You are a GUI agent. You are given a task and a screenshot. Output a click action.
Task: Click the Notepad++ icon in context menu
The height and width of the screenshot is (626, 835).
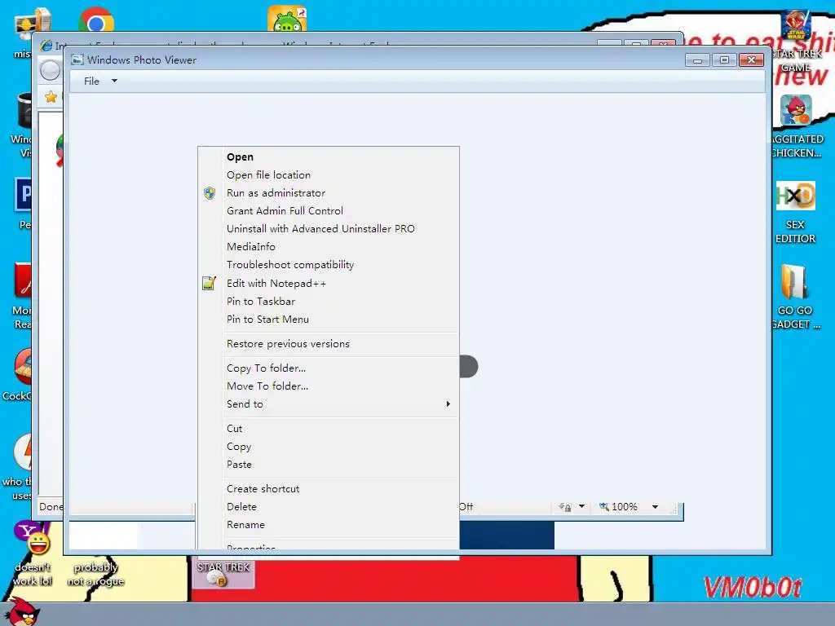click(x=210, y=283)
